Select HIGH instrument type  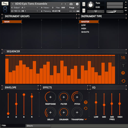(x=84, y=29)
